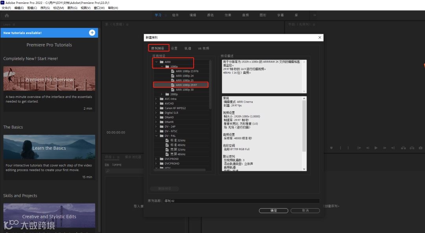Image resolution: width=425 pixels, height=233 pixels.
Task: Expand the Digital SLR folder
Action: coord(156,113)
